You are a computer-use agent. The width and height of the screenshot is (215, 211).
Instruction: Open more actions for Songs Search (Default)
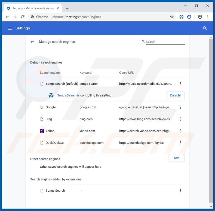point(180,84)
